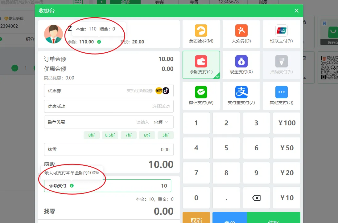Open the 优惠活动 selection field
338x223 pixels.
[x=109, y=106]
